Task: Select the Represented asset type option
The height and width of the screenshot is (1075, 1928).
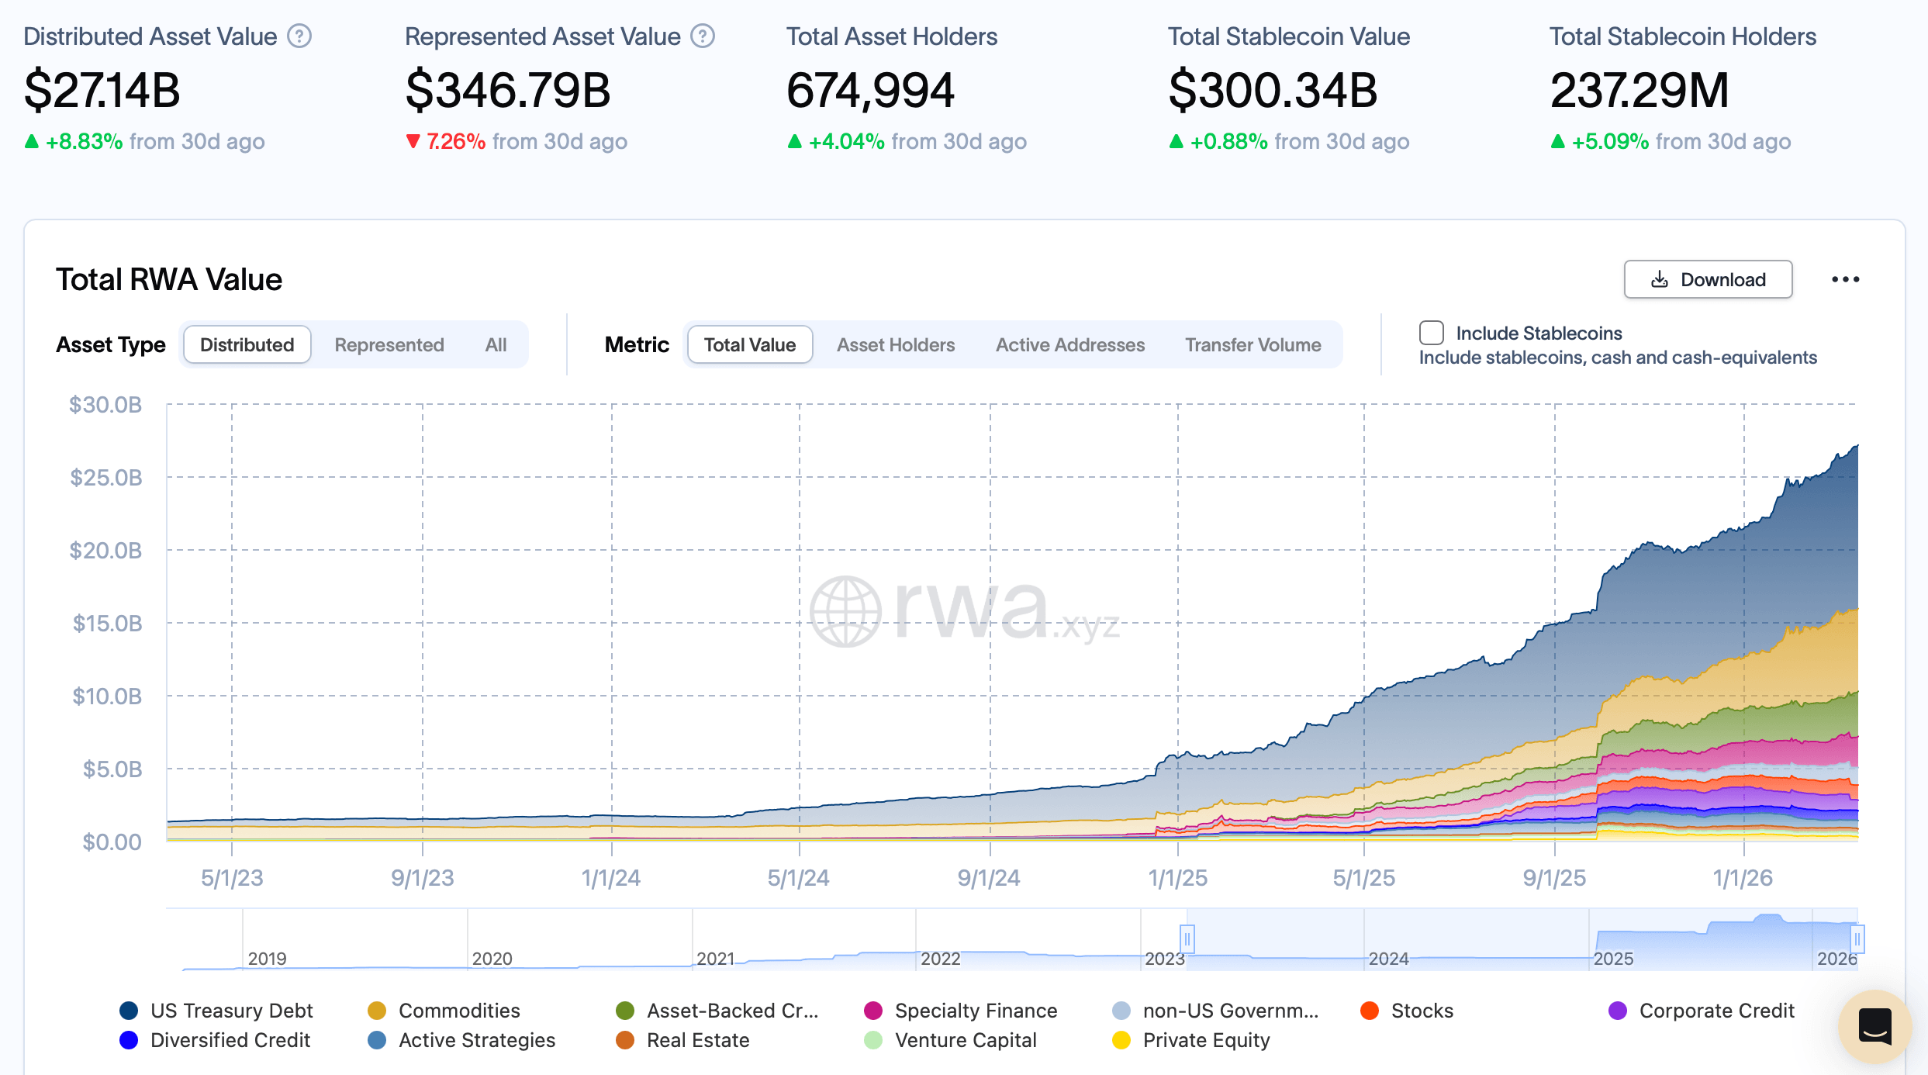Action: 389,344
